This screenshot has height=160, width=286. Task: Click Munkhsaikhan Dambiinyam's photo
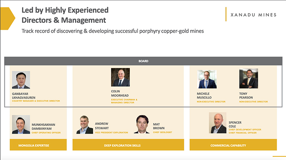point(21,124)
